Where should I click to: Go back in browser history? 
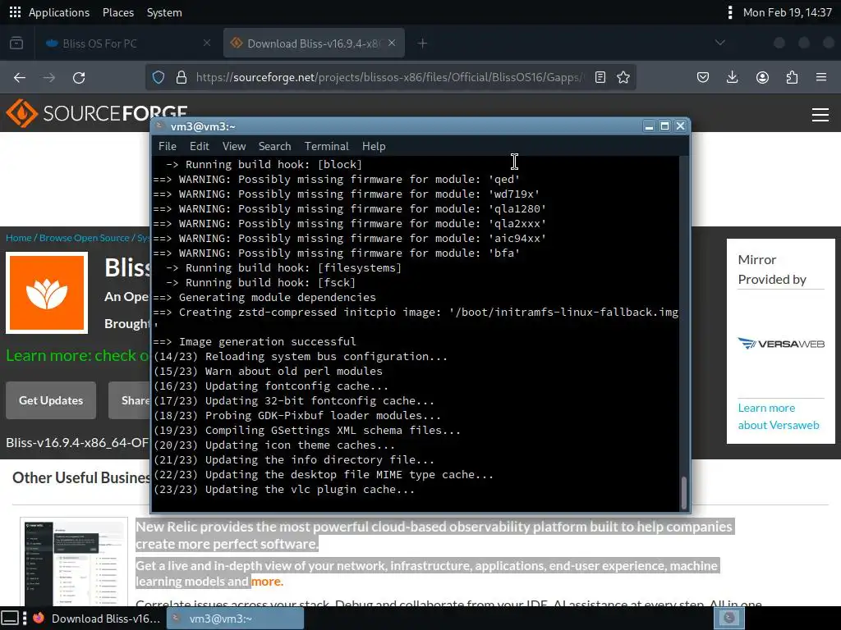click(x=20, y=78)
